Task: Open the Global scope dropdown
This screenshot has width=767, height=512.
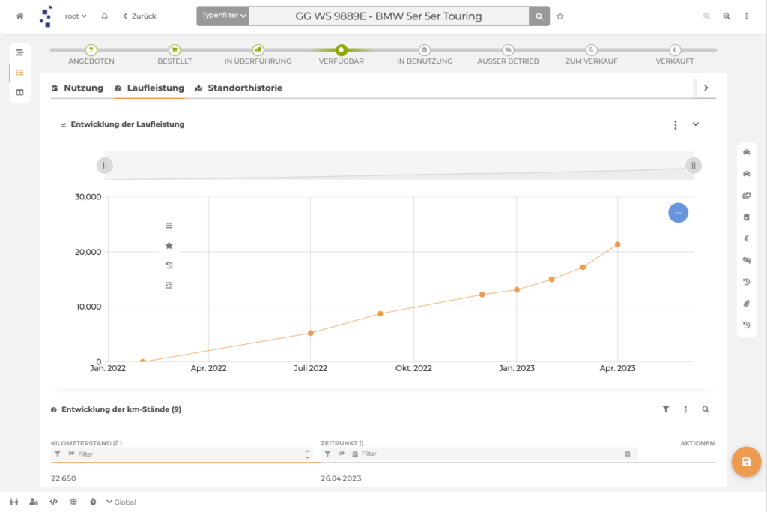Action: [x=121, y=502]
